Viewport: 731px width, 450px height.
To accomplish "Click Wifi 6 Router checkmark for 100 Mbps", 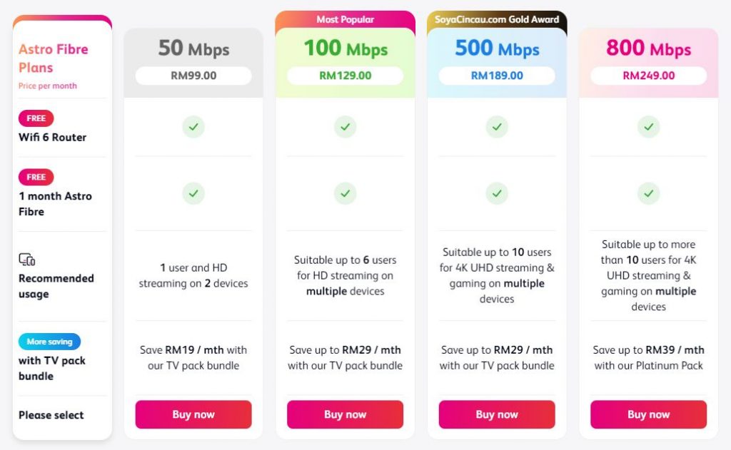I will (345, 127).
